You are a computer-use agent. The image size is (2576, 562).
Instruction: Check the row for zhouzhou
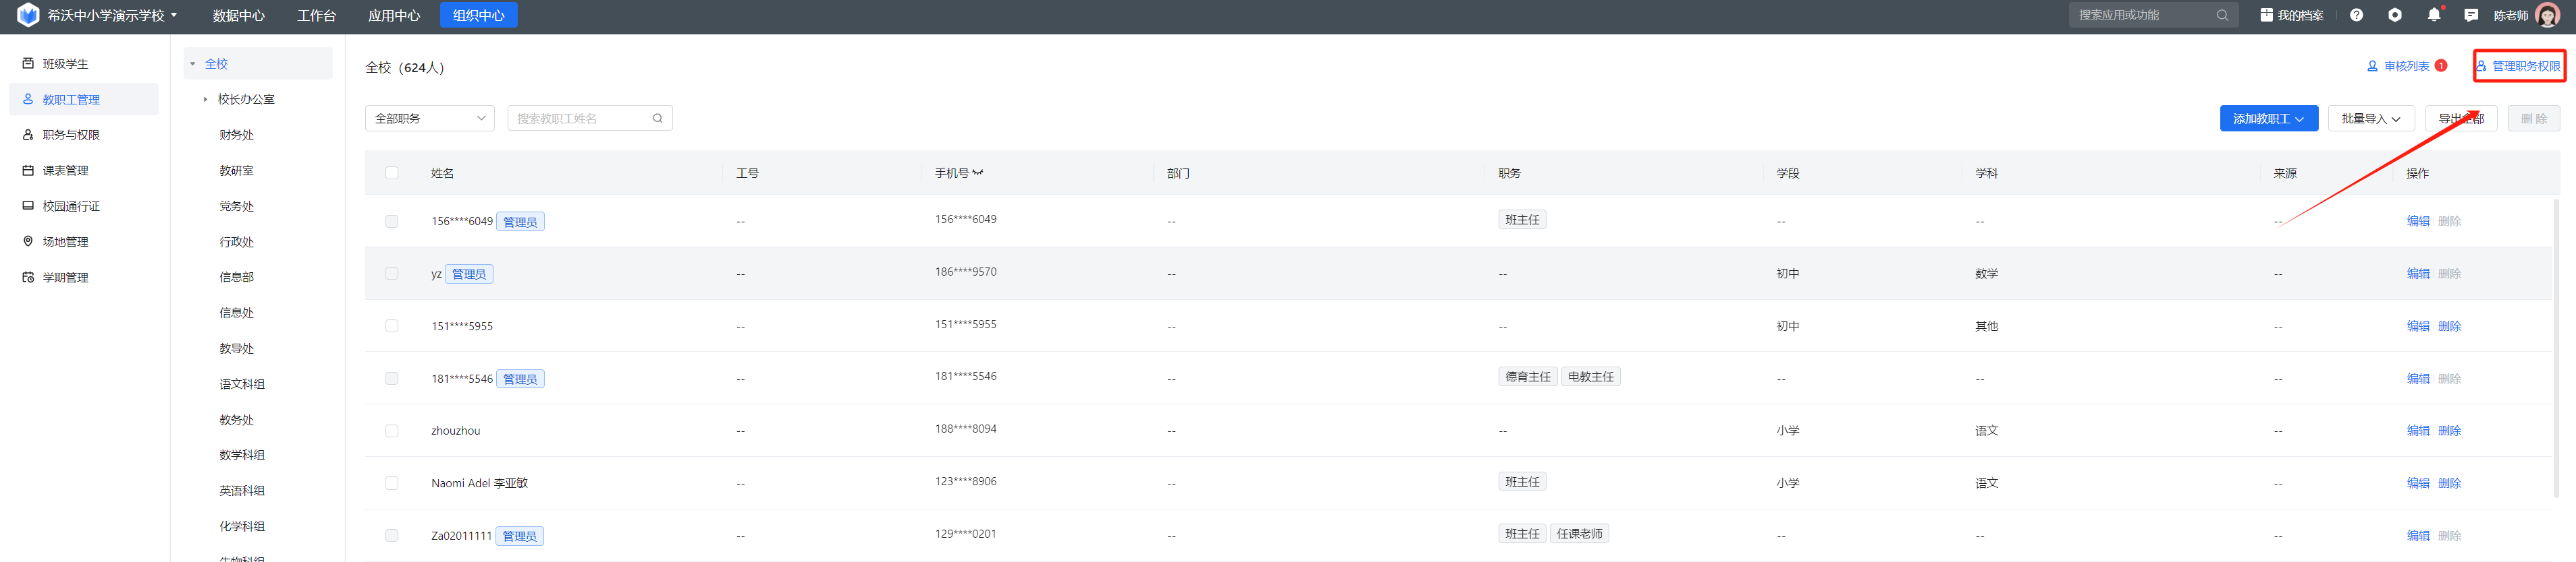point(391,430)
